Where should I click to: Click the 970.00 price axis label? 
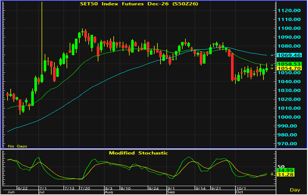[287, 144]
